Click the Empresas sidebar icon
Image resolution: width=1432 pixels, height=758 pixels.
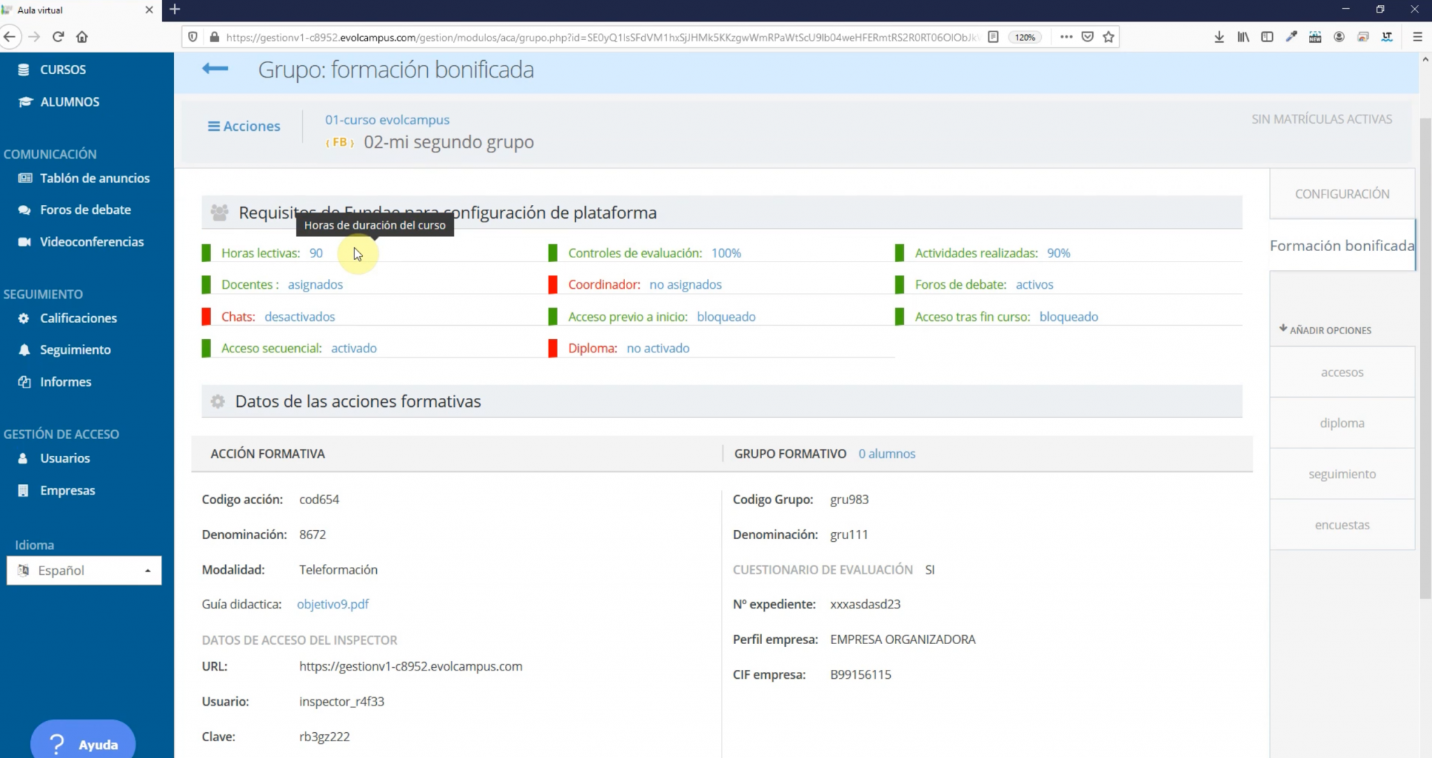[23, 490]
